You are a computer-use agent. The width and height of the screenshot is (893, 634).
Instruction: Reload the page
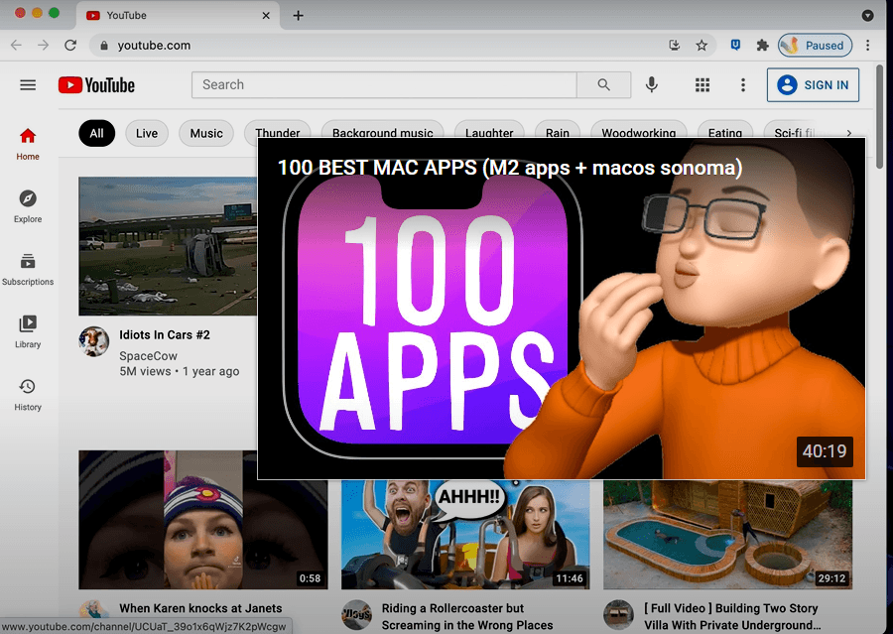point(70,45)
